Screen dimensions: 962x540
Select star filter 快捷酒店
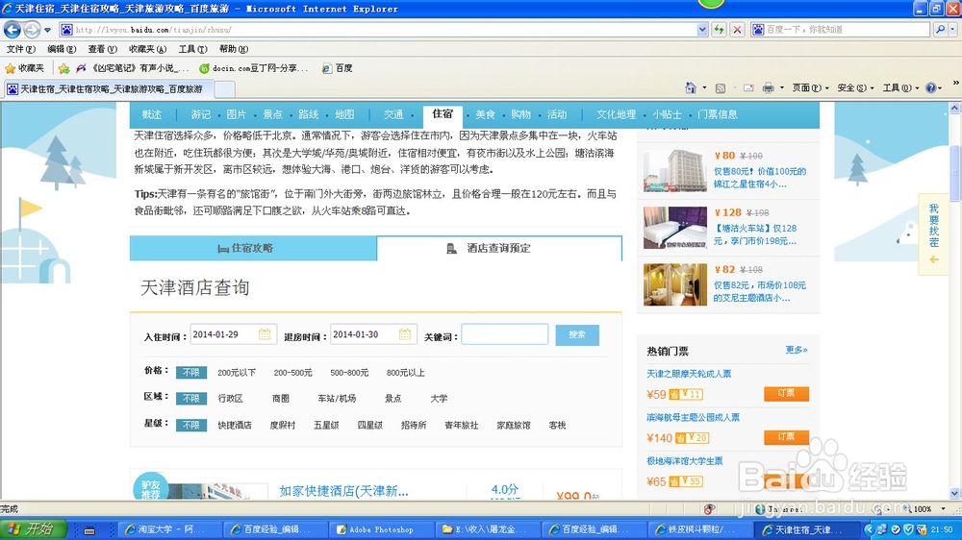click(235, 426)
